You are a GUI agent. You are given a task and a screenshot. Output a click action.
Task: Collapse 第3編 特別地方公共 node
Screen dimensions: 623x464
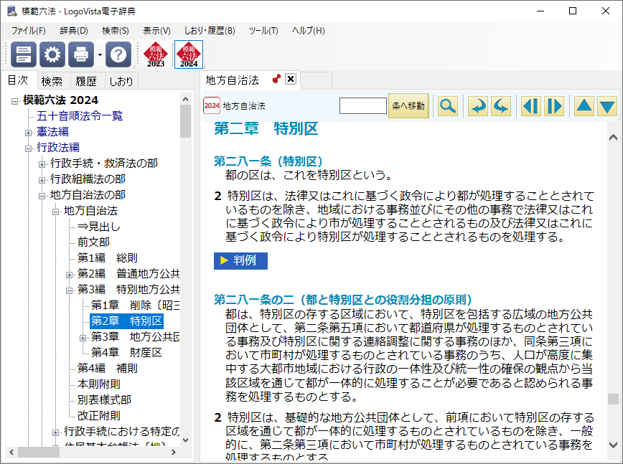(69, 290)
